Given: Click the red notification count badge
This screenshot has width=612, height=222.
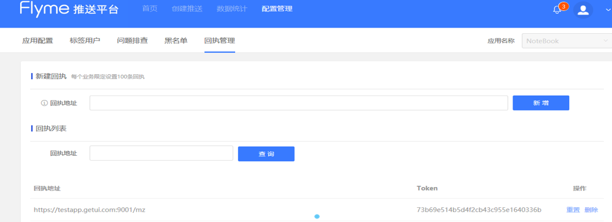Looking at the screenshot, I should (x=564, y=6).
